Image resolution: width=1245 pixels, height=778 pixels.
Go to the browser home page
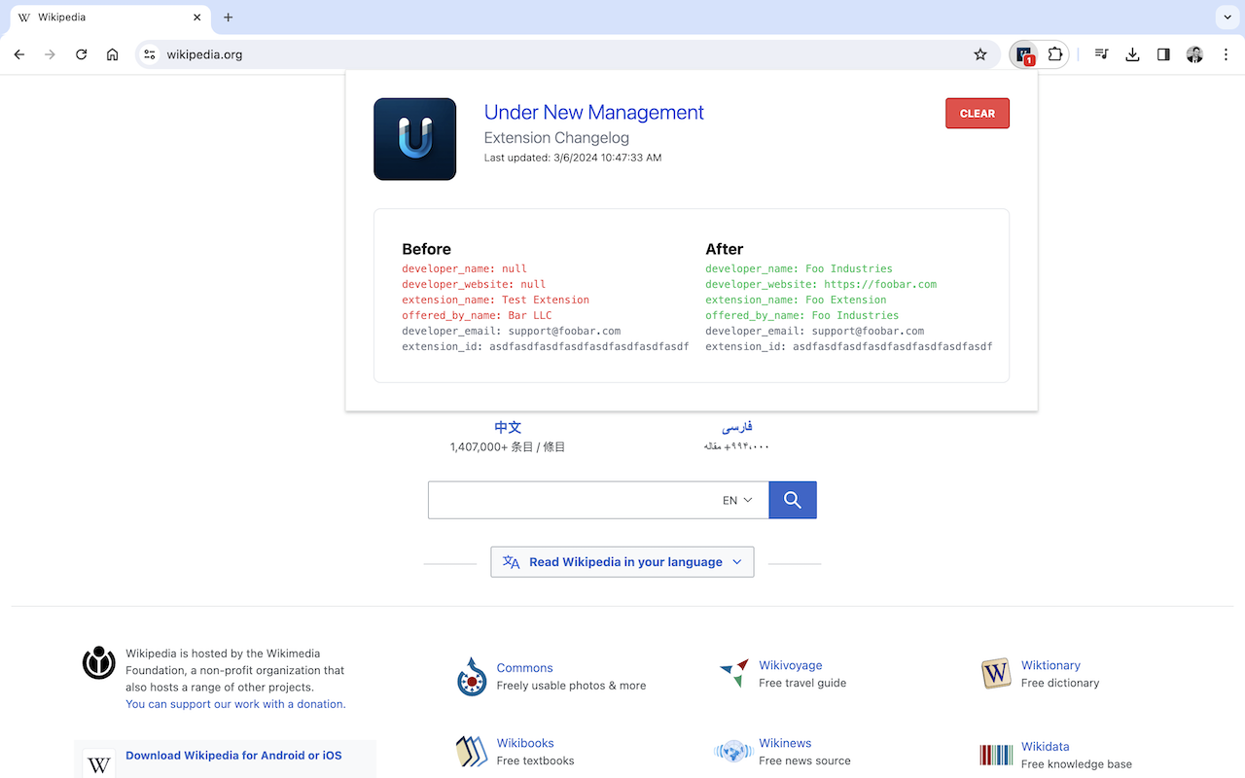pyautogui.click(x=112, y=54)
